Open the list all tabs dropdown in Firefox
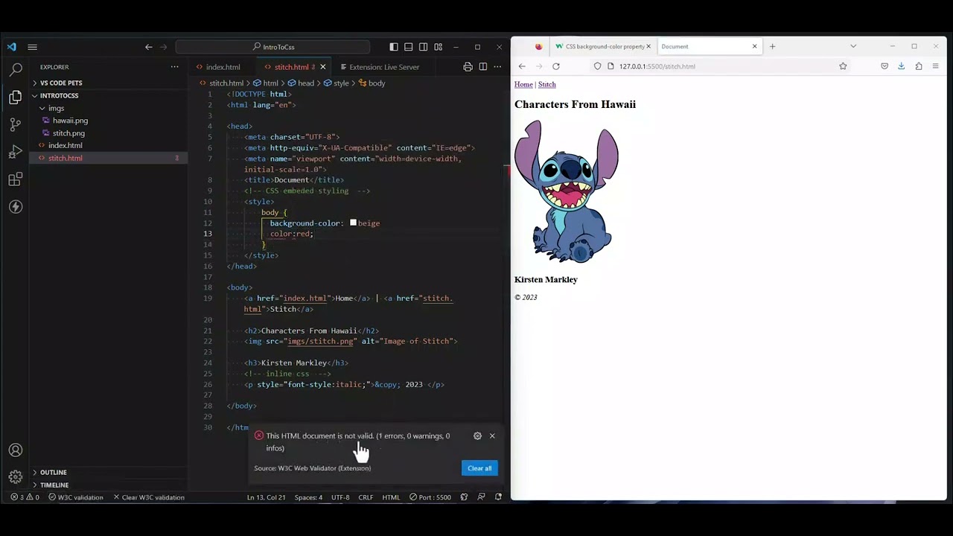This screenshot has width=953, height=536. coord(853,46)
